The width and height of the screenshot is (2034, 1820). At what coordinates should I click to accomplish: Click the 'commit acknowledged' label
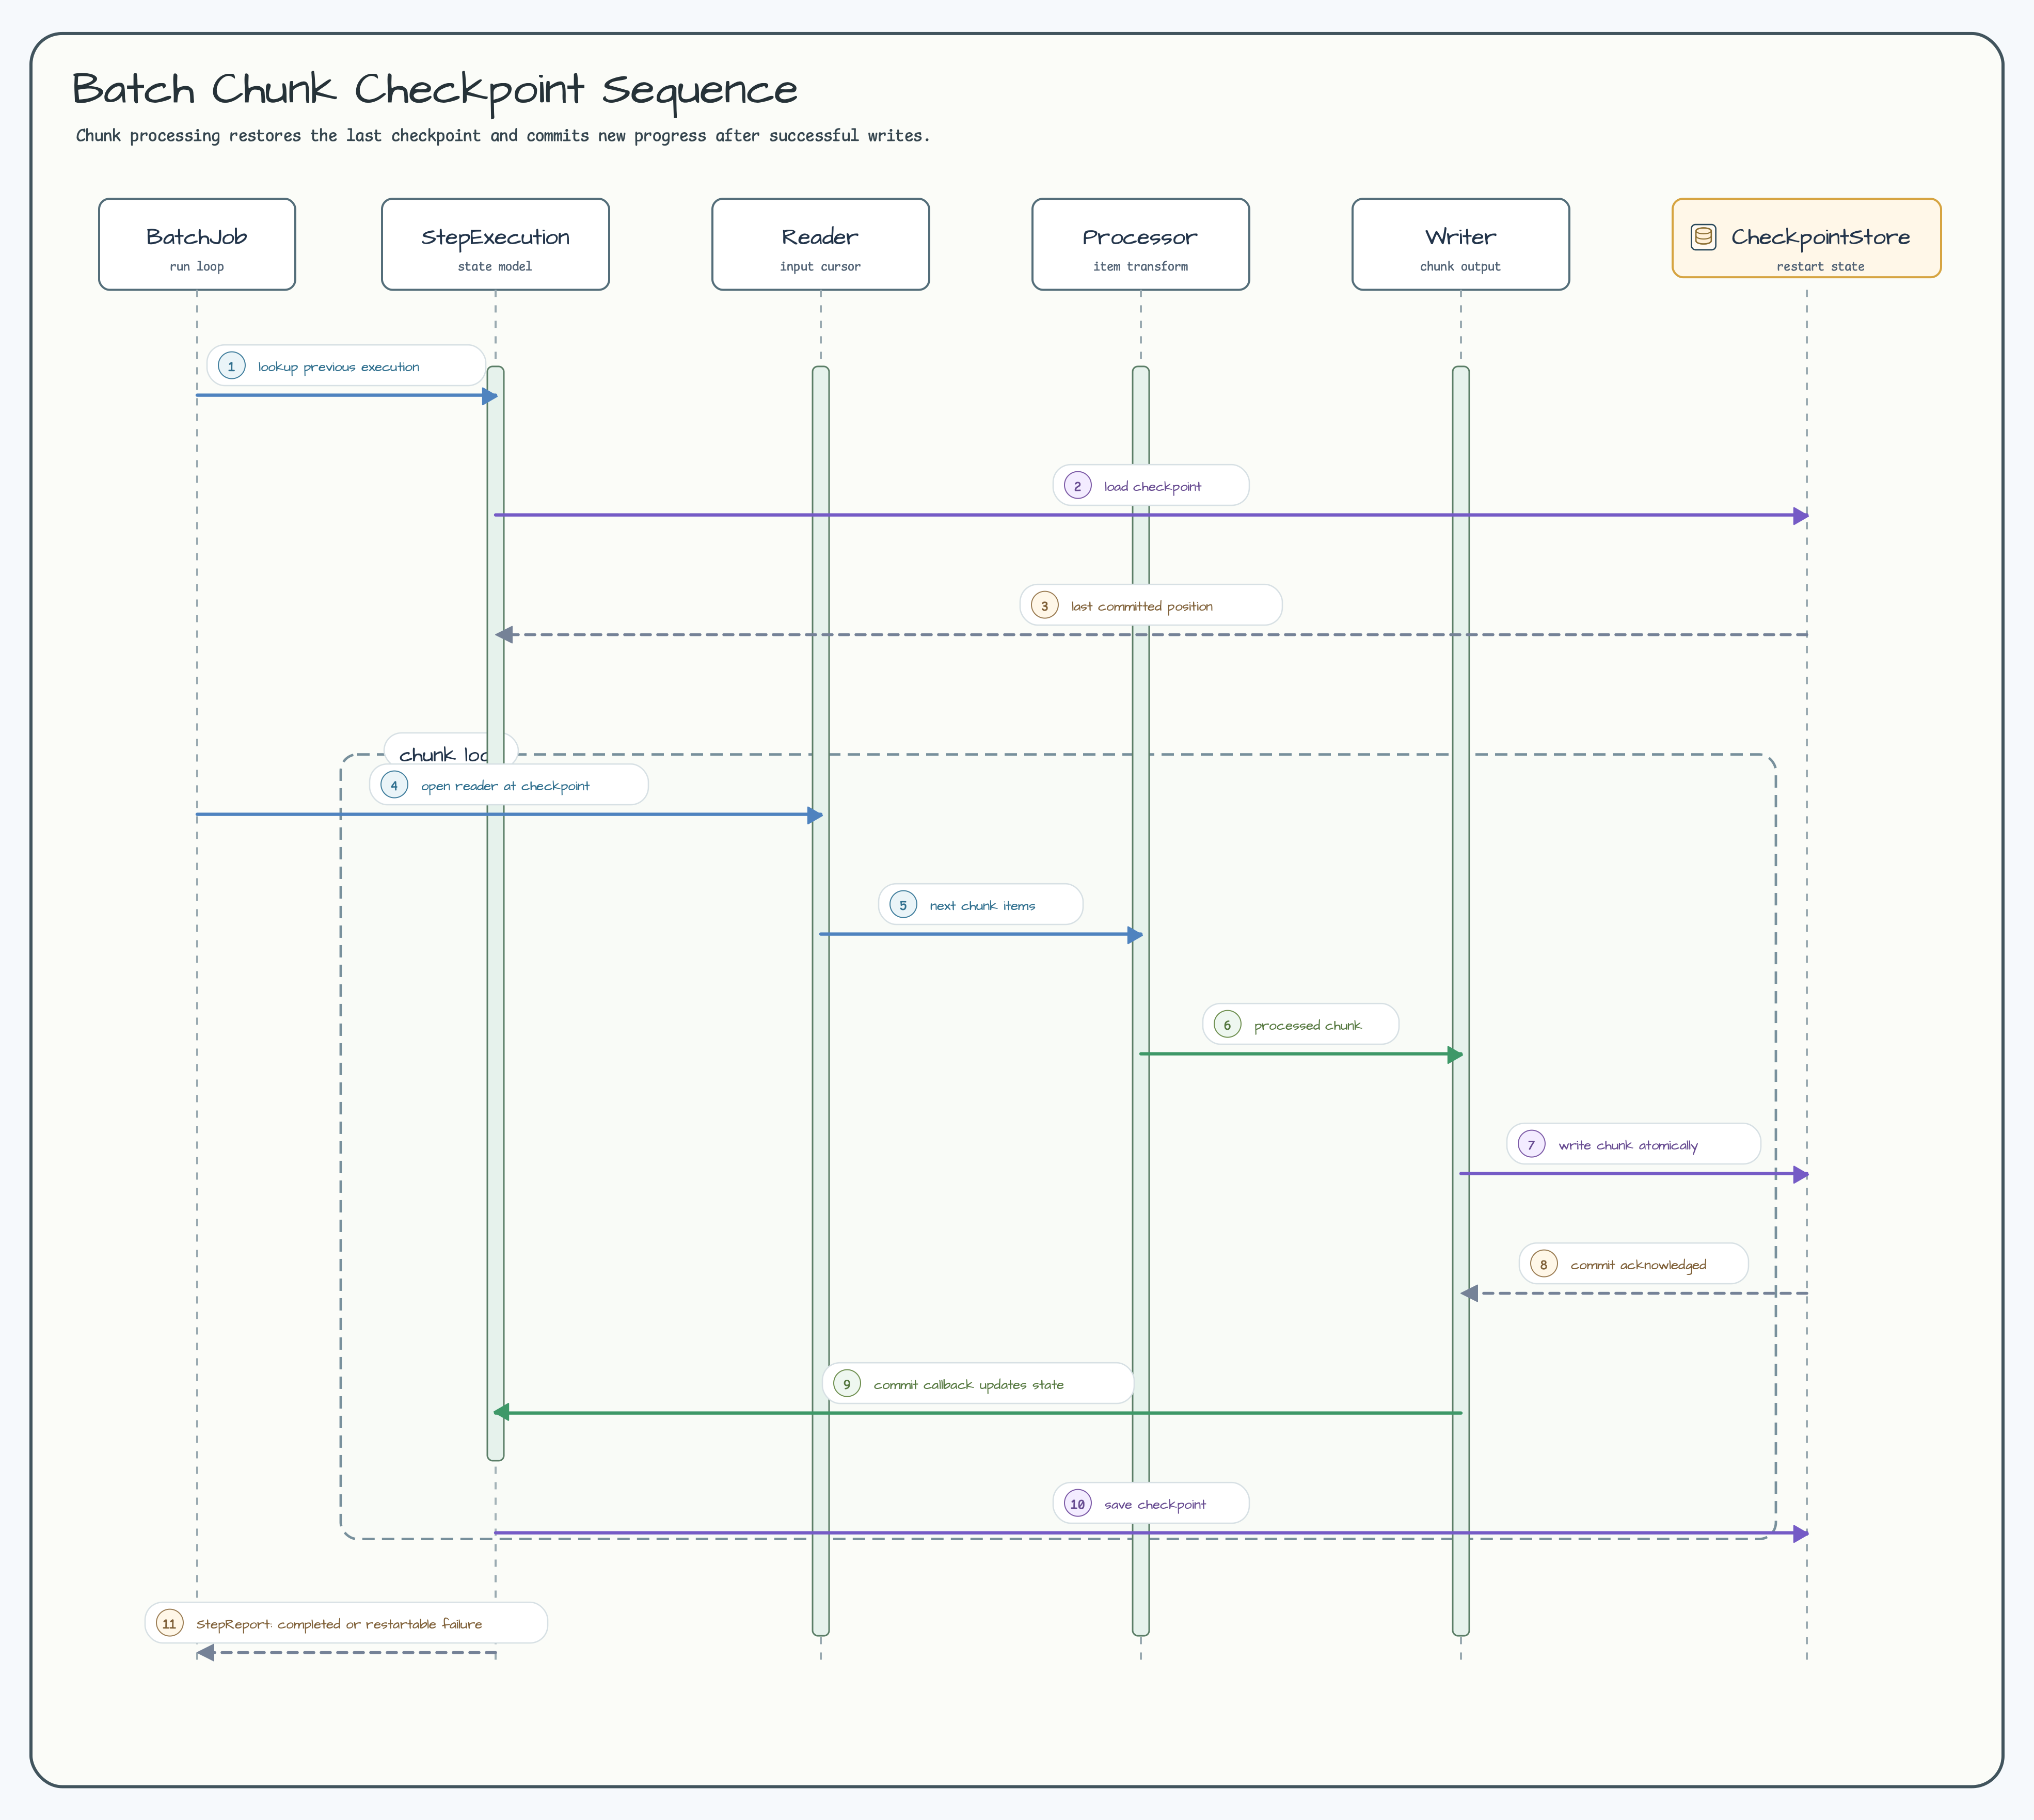[1633, 1264]
